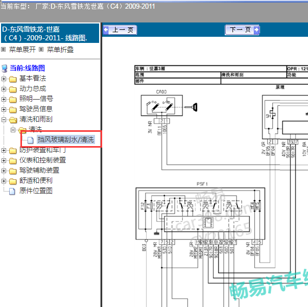Click the CA00 ignition switch label
The height and width of the screenshot is (307, 308).
(161, 92)
